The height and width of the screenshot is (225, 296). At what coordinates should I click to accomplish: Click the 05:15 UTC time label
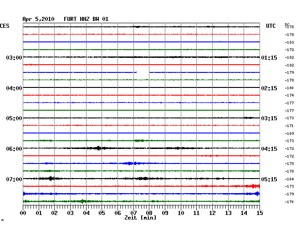(269, 179)
